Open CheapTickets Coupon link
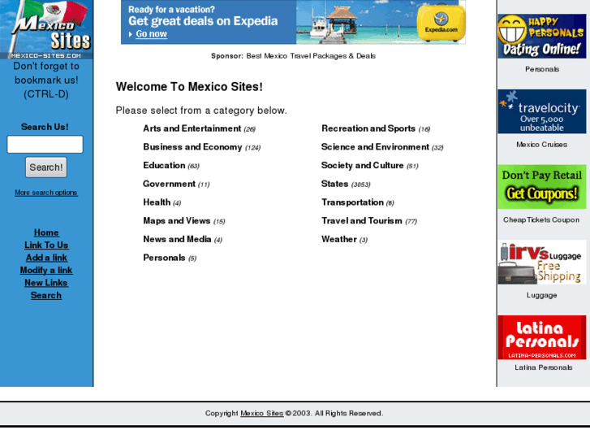Viewport: 590px width, 443px height. 541,219
